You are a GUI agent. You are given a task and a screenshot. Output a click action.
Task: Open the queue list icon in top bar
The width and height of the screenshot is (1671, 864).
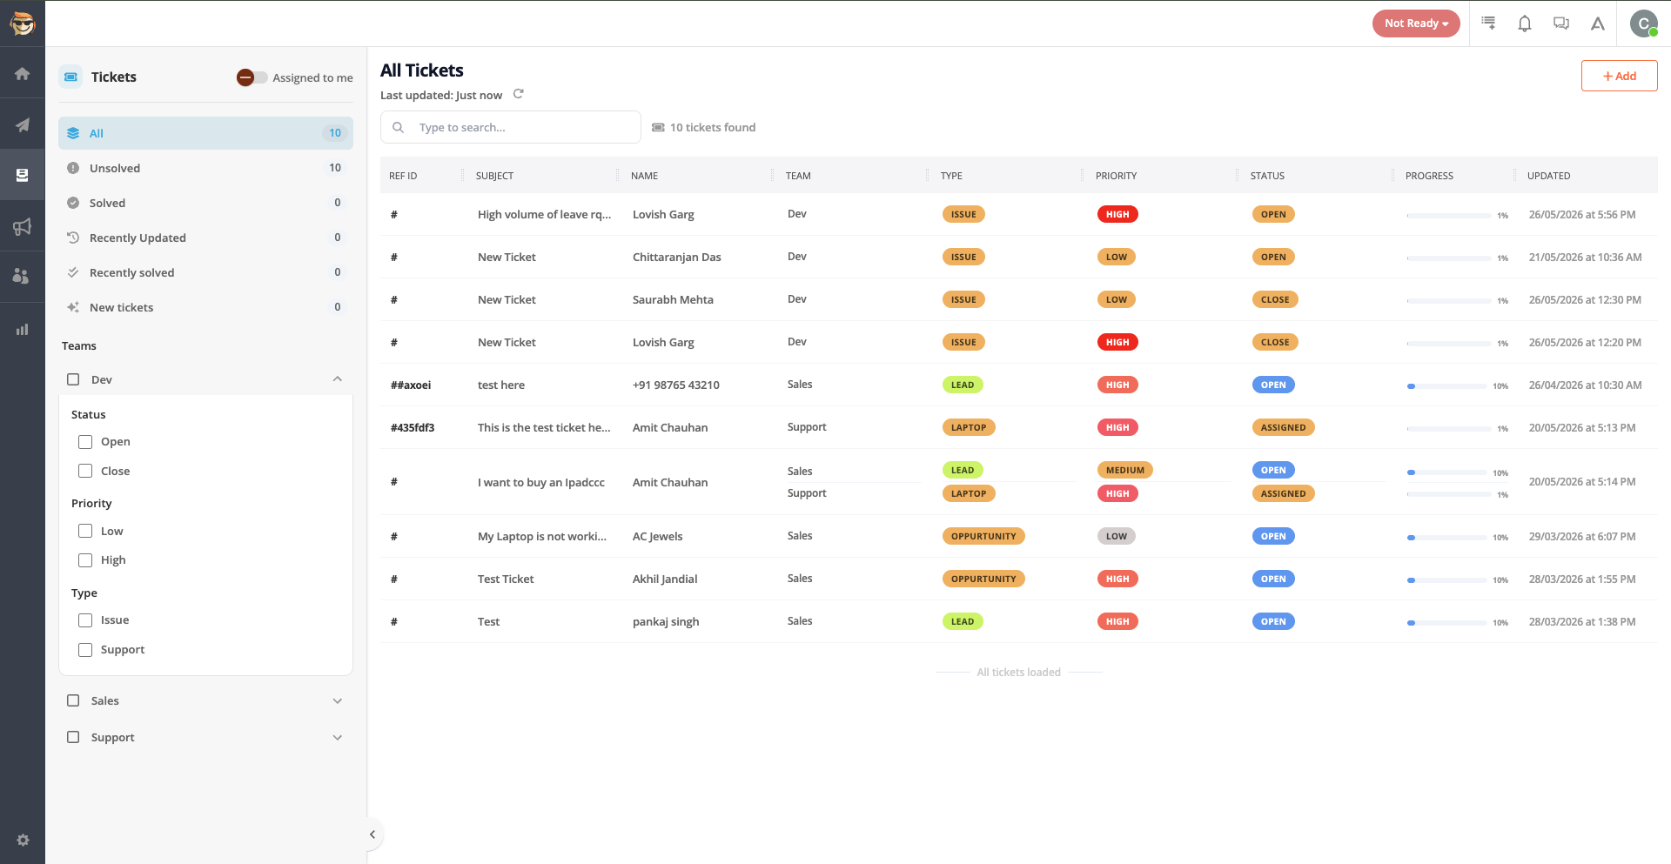(x=1488, y=23)
